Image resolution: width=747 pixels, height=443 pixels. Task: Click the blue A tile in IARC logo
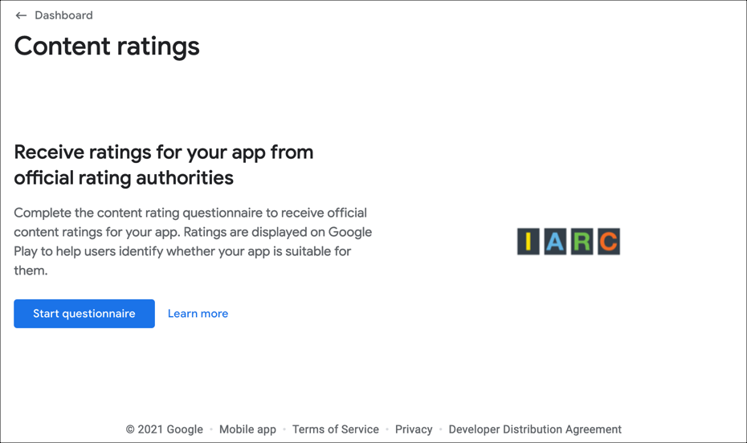click(555, 242)
